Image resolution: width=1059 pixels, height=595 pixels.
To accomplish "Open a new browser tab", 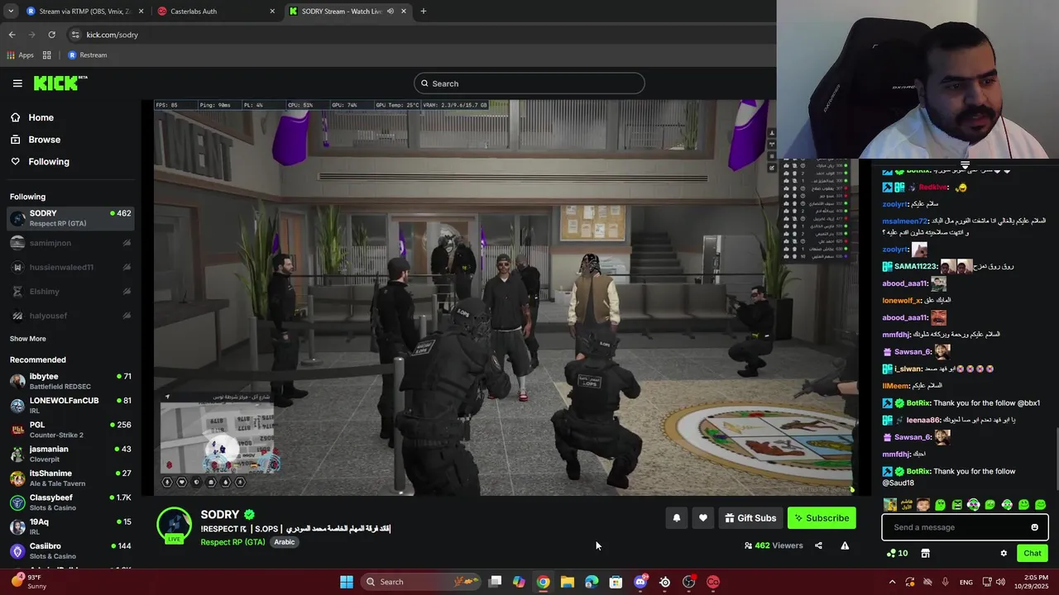I will [x=423, y=12].
